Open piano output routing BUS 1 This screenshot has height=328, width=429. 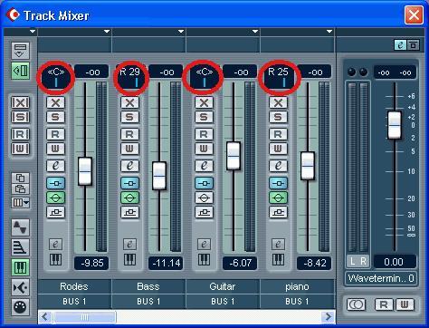(x=297, y=302)
